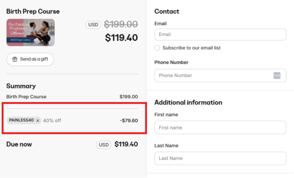Click the Last Name input field
Viewport: 294px width, 178px height.
tap(220, 158)
